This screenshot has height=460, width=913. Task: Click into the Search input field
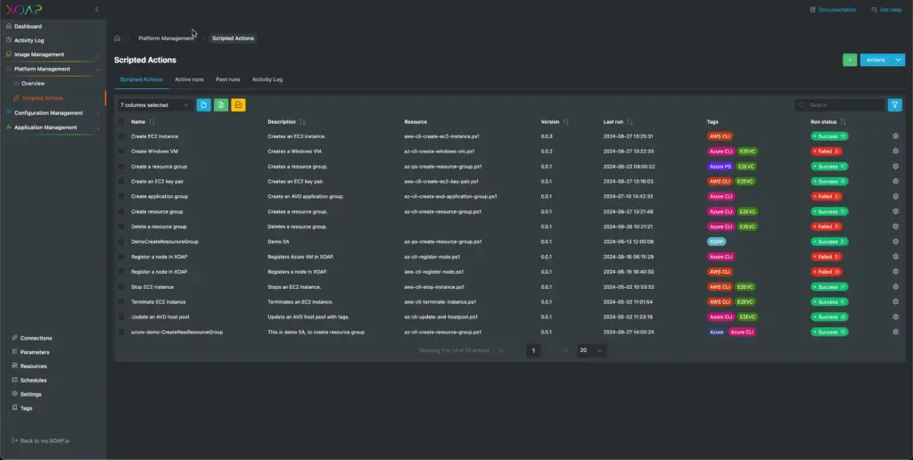[840, 105]
